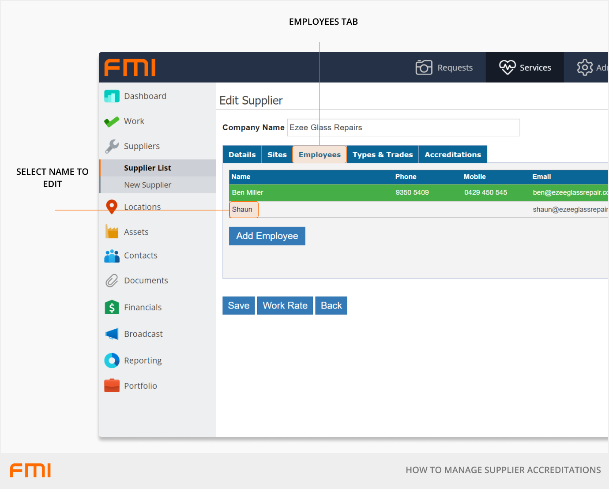Click the Financials dollar icon
609x489 pixels.
point(112,307)
